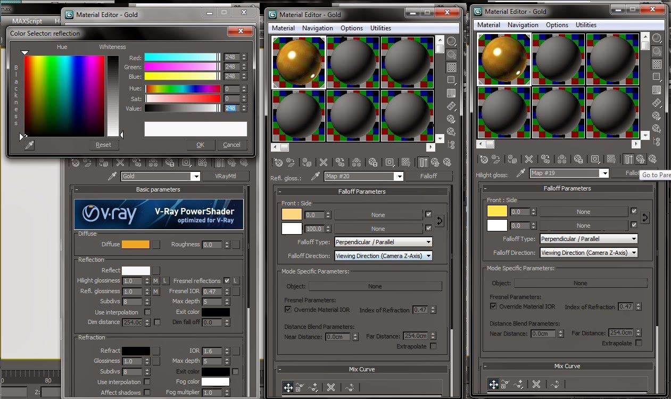Toggle the checkered Background sample icon
Screen dimensions: 671x399
click(404, 163)
